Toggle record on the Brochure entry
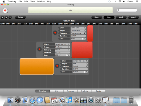The height and width of the screenshot is (106, 141). tap(39, 49)
